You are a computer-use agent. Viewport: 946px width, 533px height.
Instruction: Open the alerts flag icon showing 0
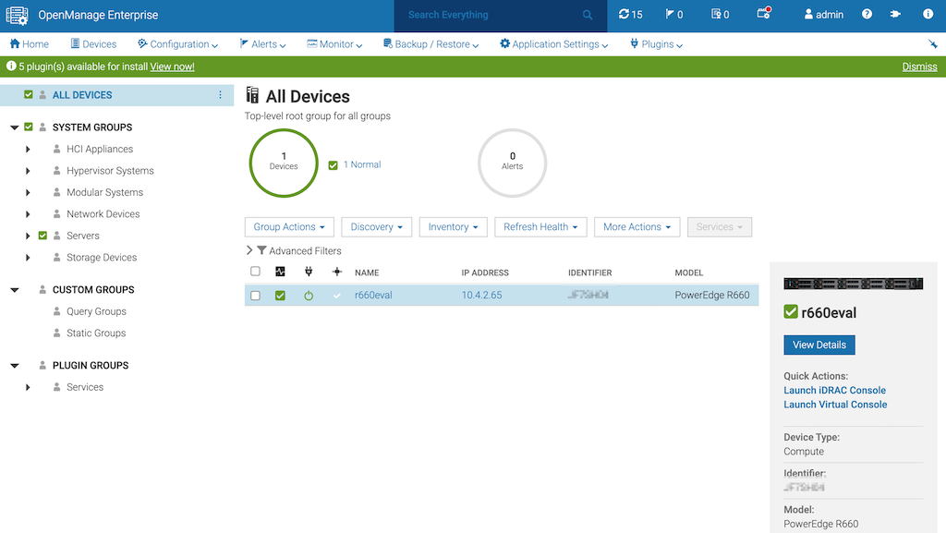(673, 15)
